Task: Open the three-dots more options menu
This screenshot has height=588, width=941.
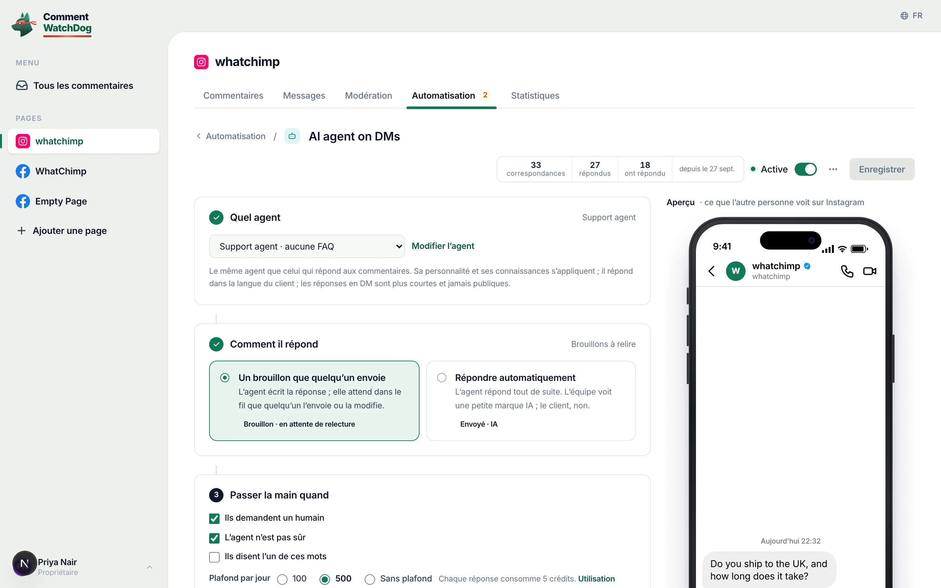Action: pyautogui.click(x=833, y=169)
